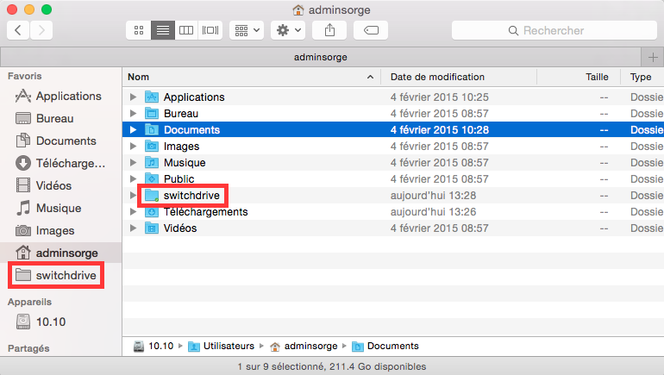Switch to column view mode

pos(185,30)
